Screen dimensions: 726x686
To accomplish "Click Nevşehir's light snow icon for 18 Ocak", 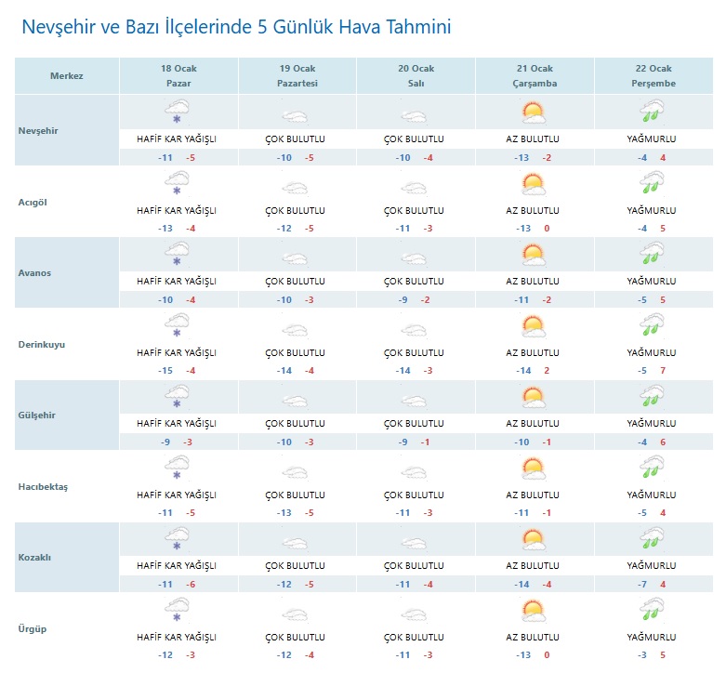I will [176, 113].
